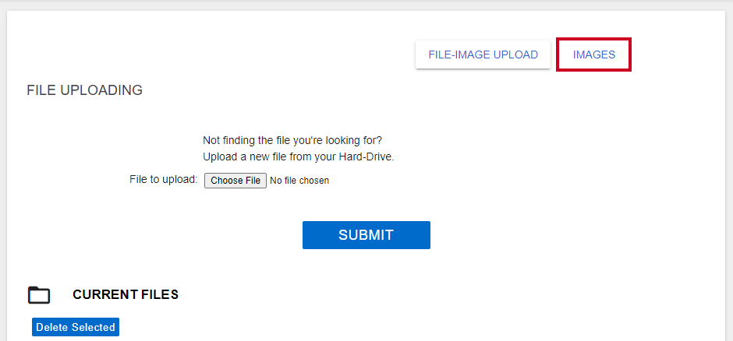Click the Choose File button

coord(235,181)
